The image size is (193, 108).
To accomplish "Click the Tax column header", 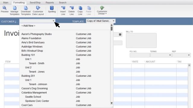I will click(179, 61).
